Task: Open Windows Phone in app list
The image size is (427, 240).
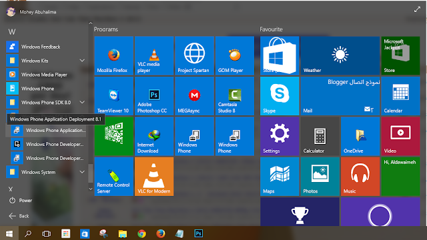Action: pos(46,89)
